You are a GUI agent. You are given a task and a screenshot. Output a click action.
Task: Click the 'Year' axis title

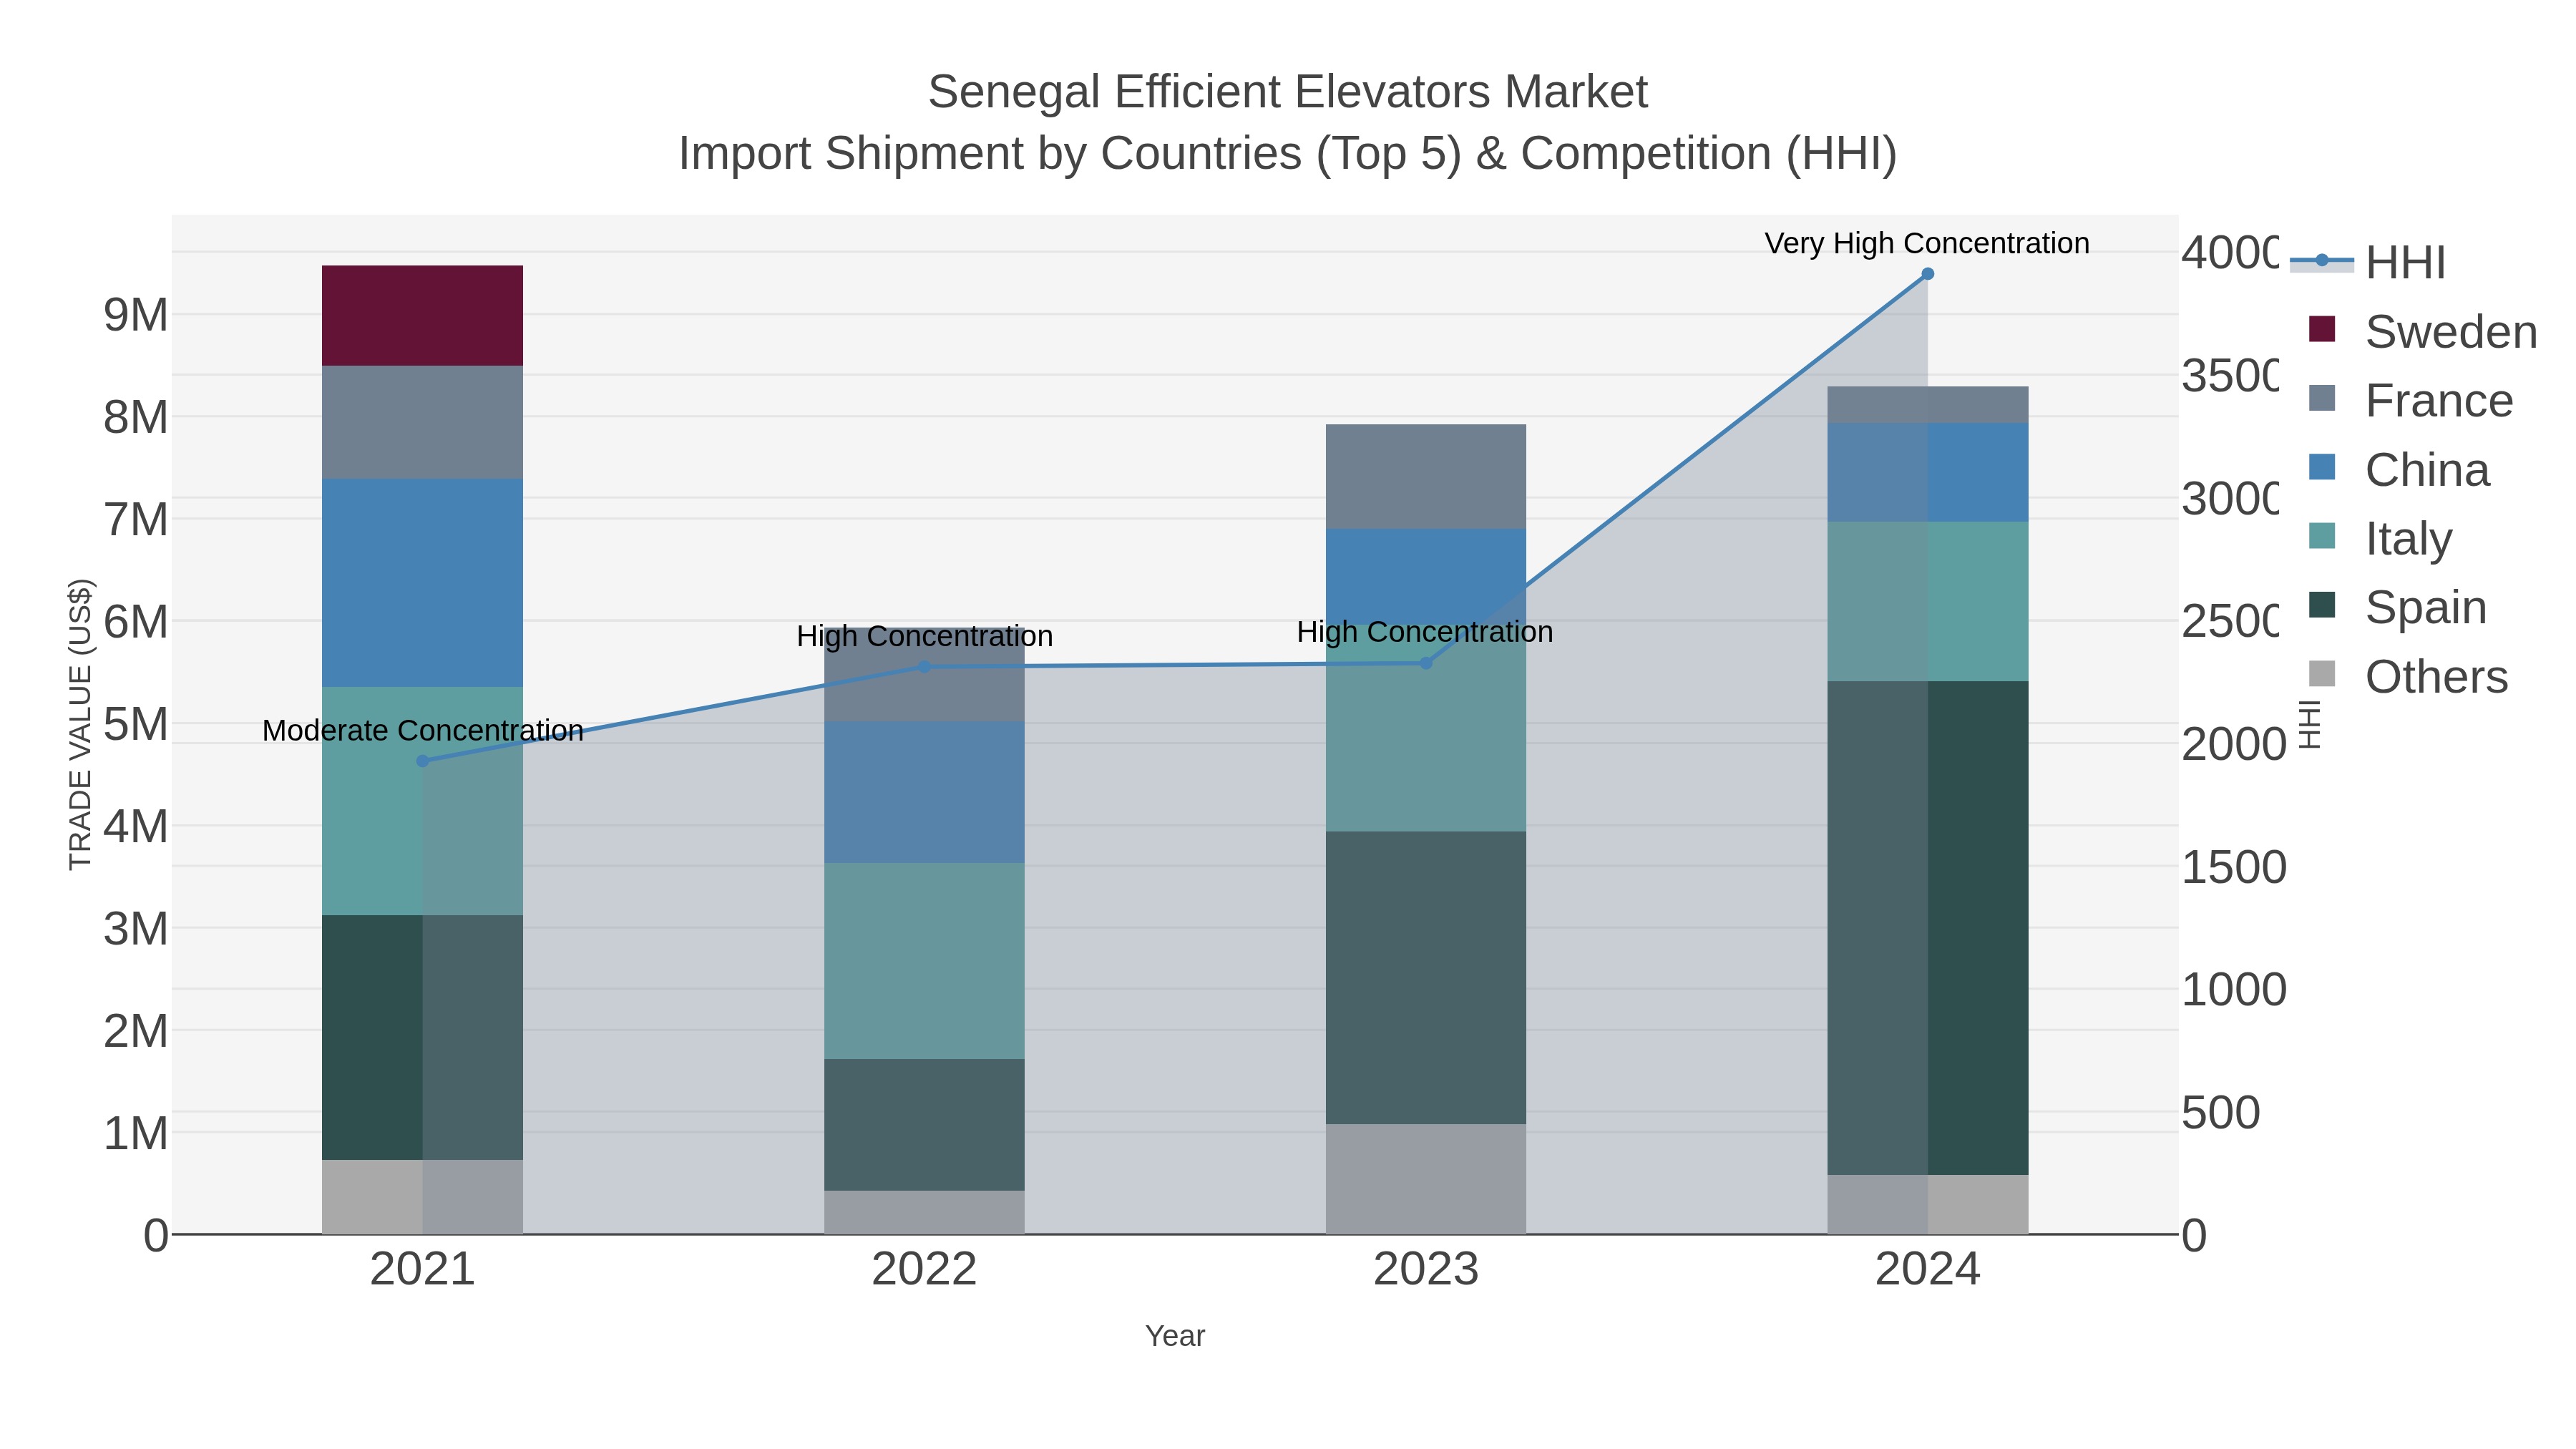click(1175, 1336)
